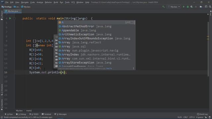The width and height of the screenshot is (212, 119).
Task: Open Project Structure from the toolbar
Action: [x=201, y=7]
